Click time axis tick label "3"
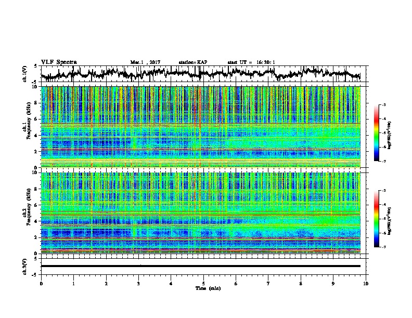Viewport: 412px width, 318px height. 138,284
